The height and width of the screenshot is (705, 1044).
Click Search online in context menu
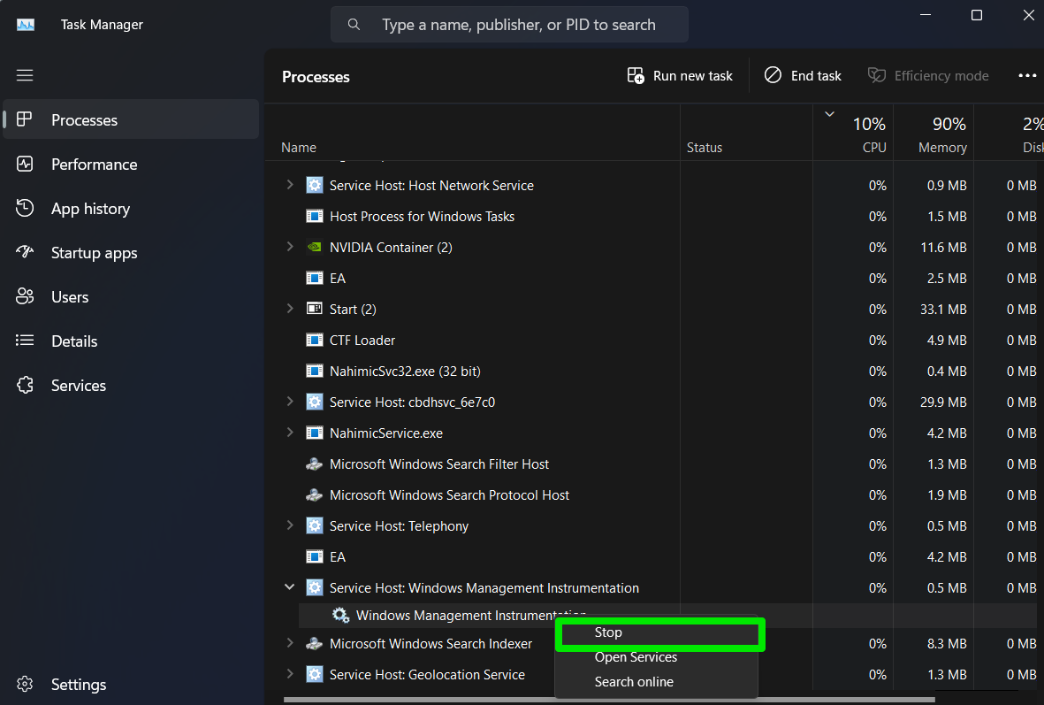pos(634,682)
